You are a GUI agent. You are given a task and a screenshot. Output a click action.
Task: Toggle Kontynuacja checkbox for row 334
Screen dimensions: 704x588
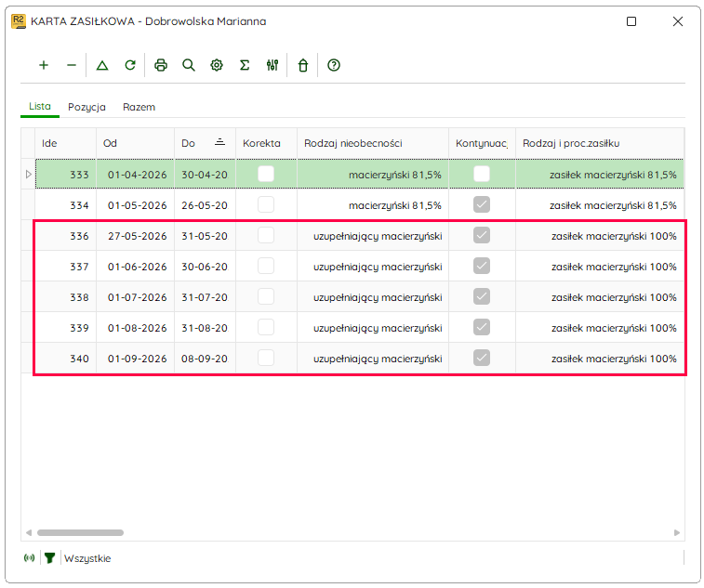[482, 204]
